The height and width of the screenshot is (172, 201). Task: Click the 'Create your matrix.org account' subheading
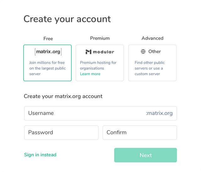pos(63,96)
